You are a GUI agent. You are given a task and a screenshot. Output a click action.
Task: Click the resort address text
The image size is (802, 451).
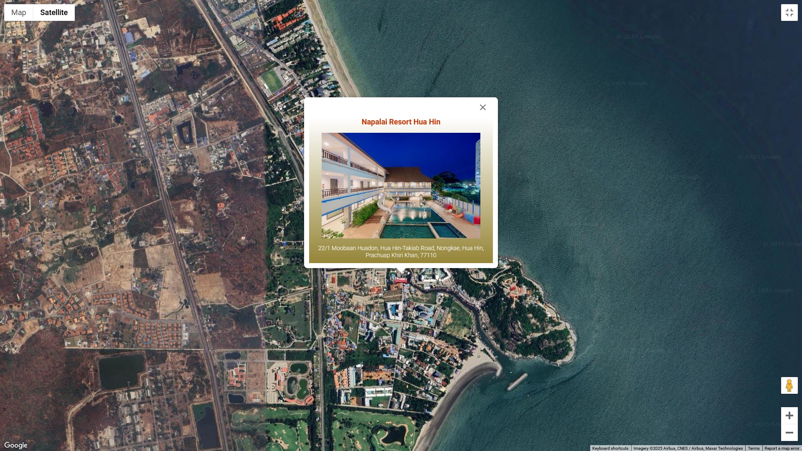point(401,251)
